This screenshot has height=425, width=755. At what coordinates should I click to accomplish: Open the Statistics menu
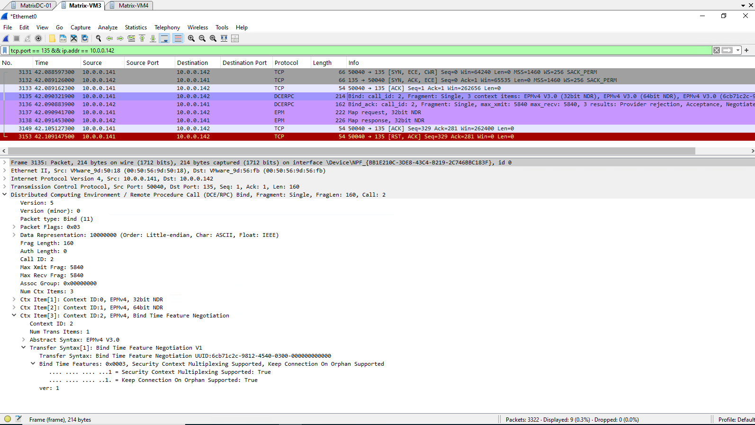point(136,27)
